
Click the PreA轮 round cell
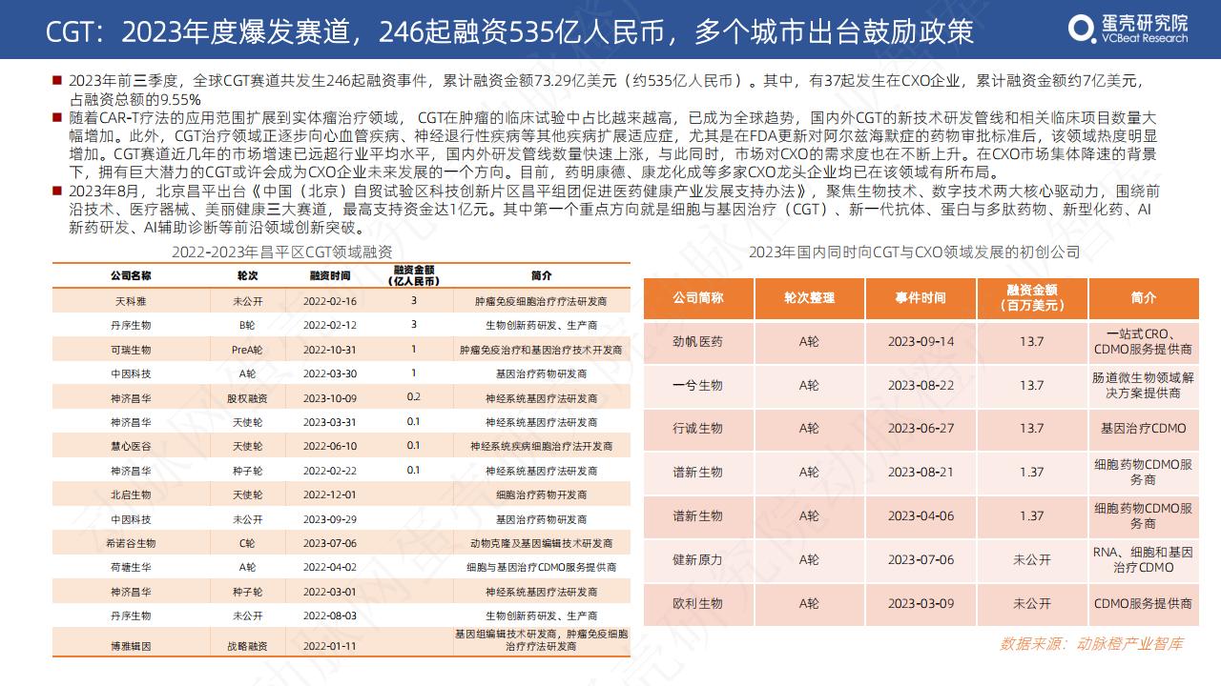(x=247, y=350)
